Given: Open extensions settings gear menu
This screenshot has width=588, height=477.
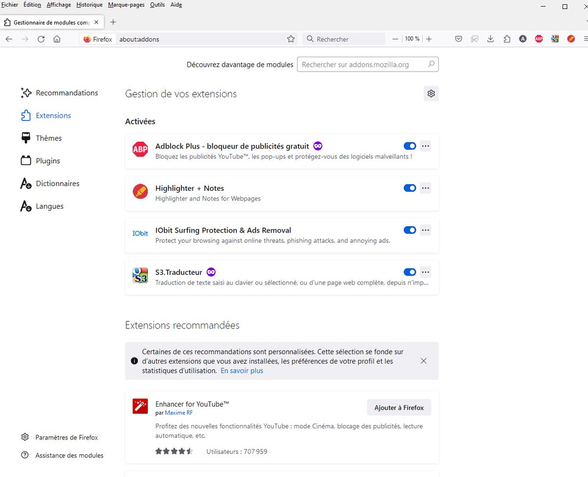Looking at the screenshot, I should [x=431, y=94].
